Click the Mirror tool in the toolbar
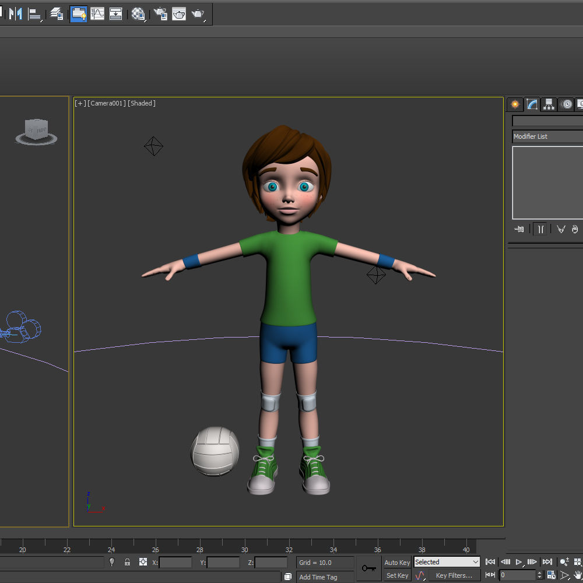The height and width of the screenshot is (583, 583). pos(15,14)
